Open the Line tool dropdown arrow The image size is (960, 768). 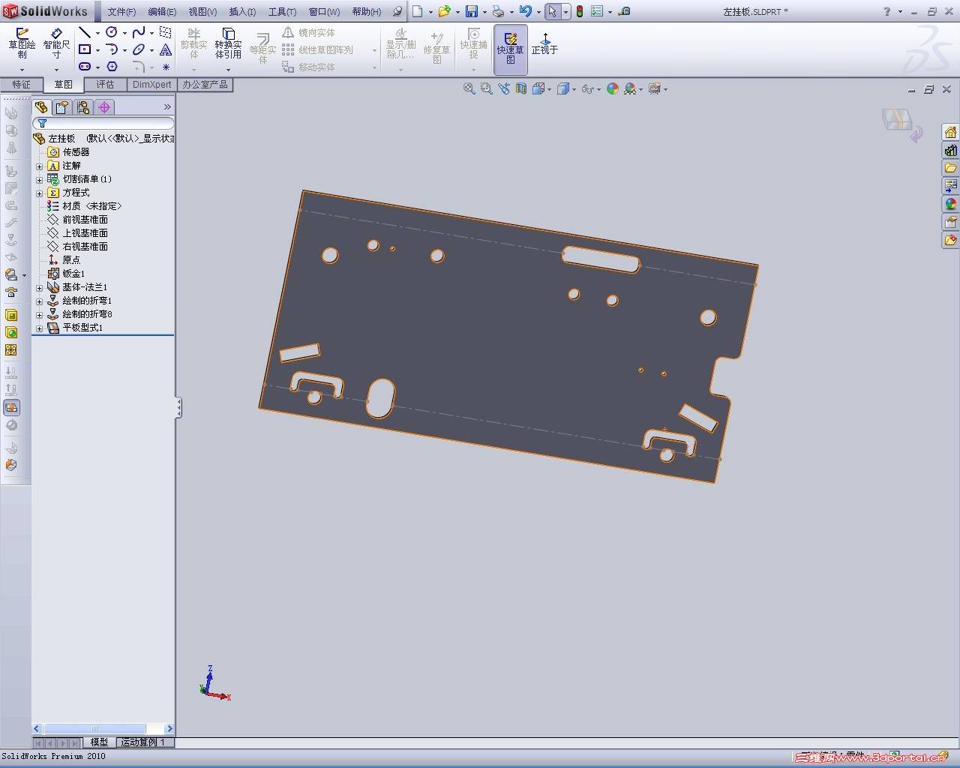tap(97, 33)
